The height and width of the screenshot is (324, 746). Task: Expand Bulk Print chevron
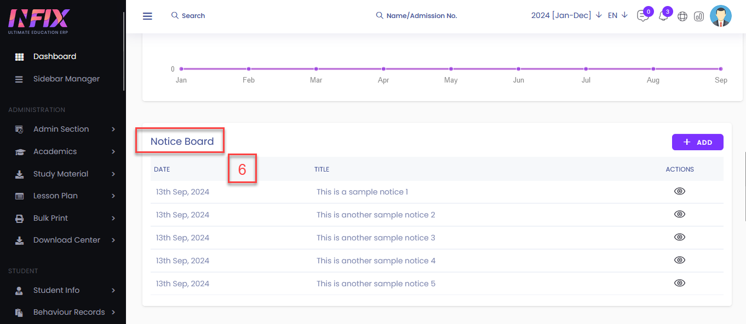pyautogui.click(x=113, y=218)
